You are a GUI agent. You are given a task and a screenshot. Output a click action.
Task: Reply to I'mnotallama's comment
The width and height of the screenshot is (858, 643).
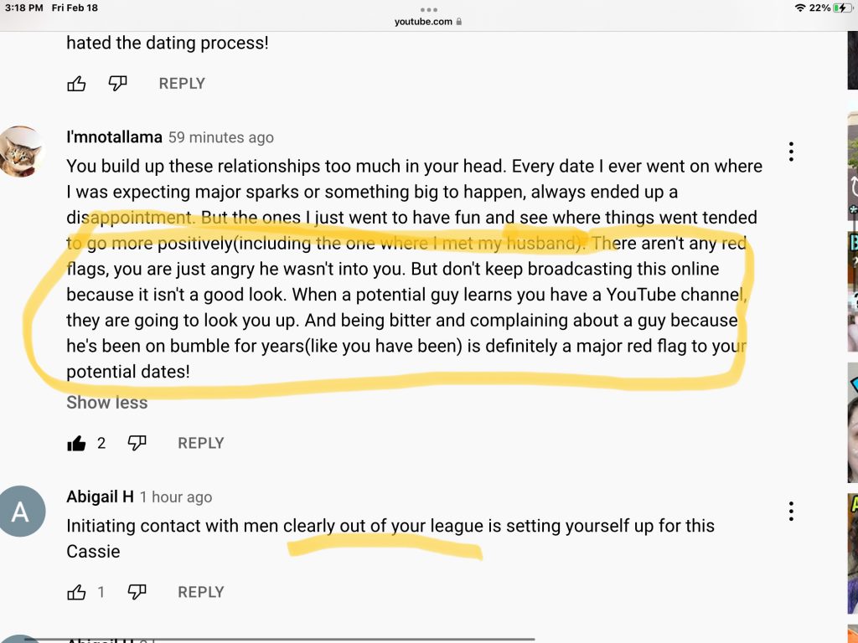pos(201,443)
